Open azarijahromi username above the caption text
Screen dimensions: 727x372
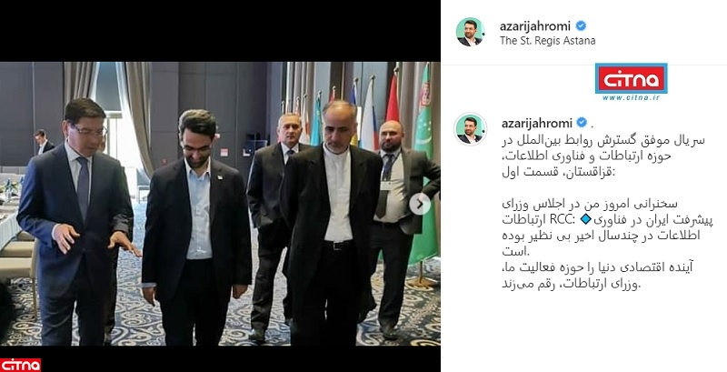(x=537, y=123)
